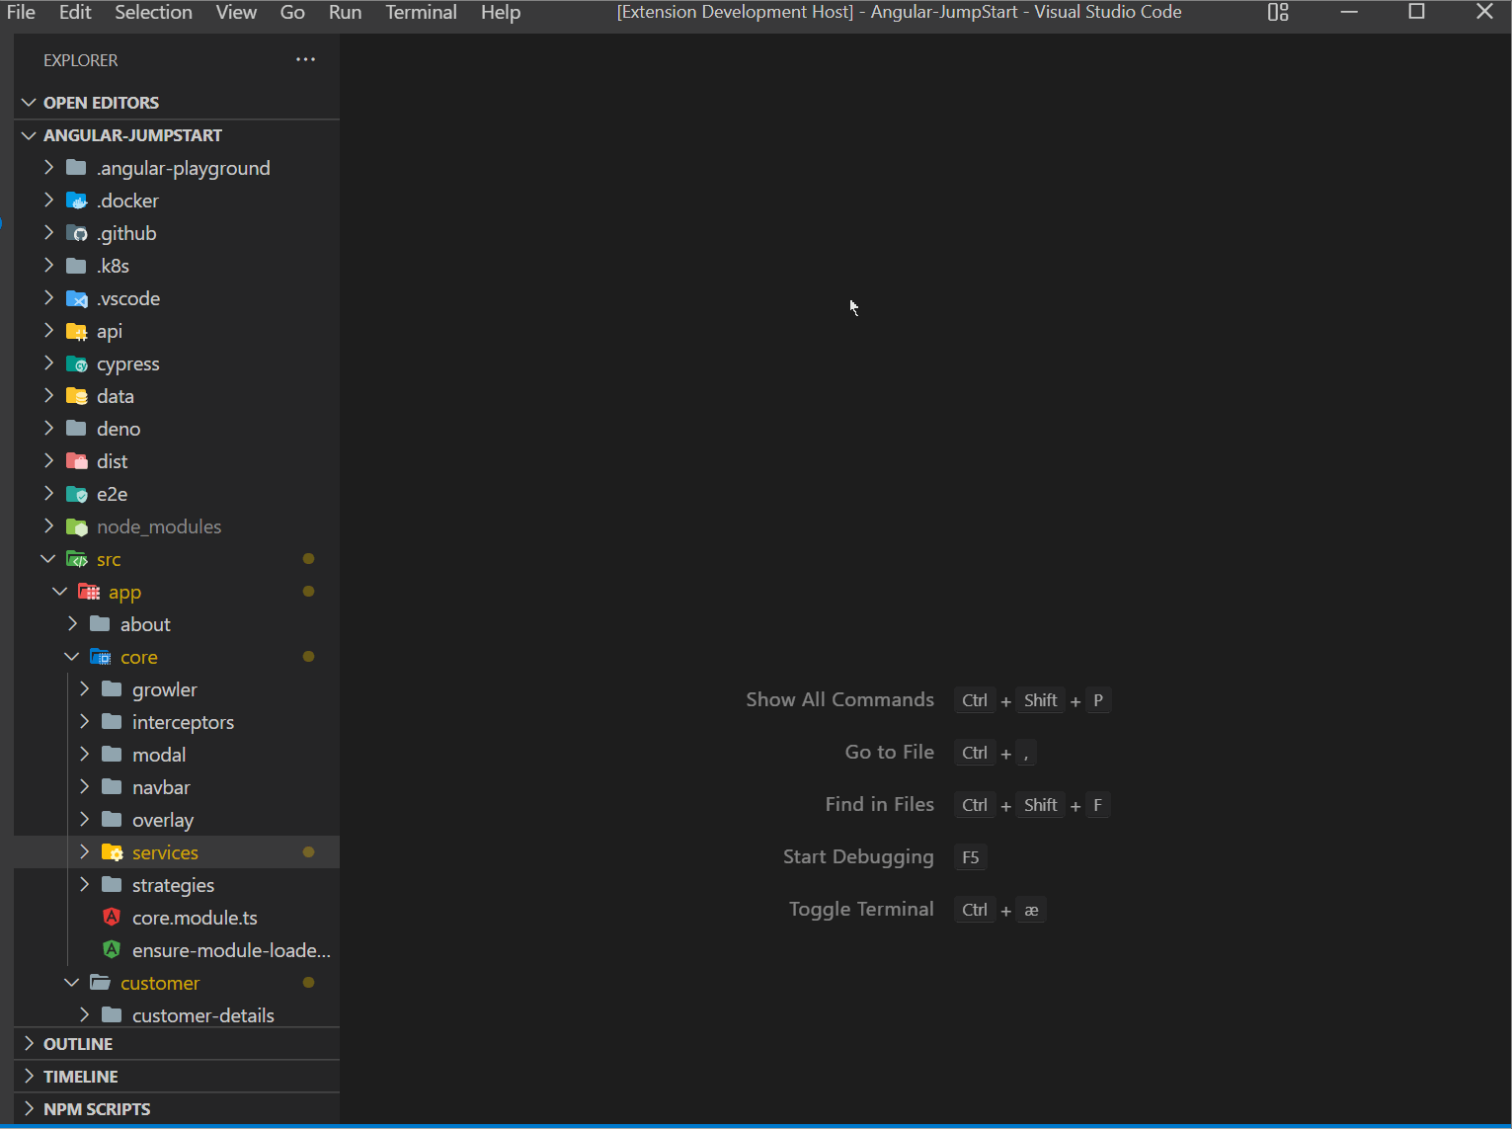Viewport: 1512px width, 1129px height.
Task: Click the .docker folder icon
Action: pos(76,201)
